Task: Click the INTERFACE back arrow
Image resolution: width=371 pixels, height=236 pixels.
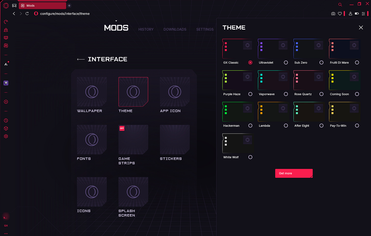Action: tap(81, 59)
